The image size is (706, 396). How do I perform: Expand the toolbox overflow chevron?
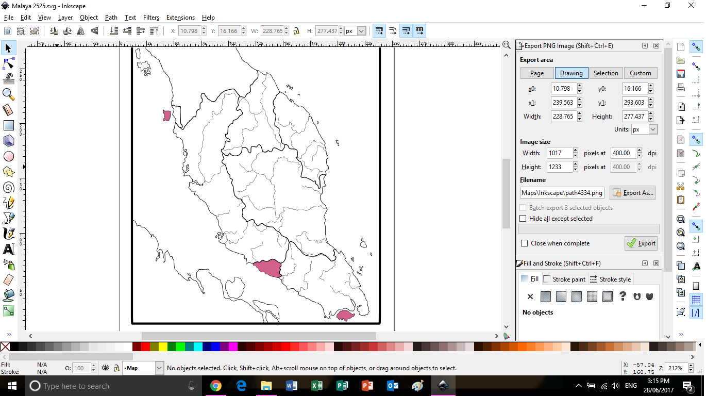(9, 335)
